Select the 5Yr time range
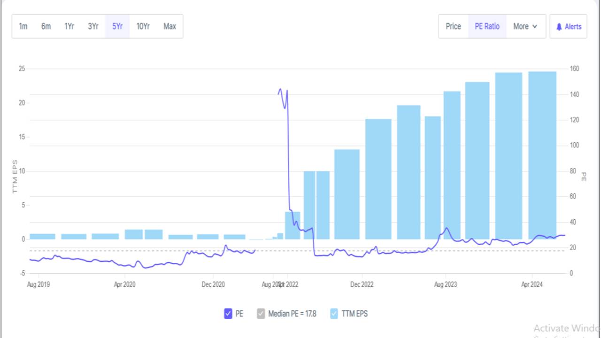601x338 pixels. coord(117,26)
